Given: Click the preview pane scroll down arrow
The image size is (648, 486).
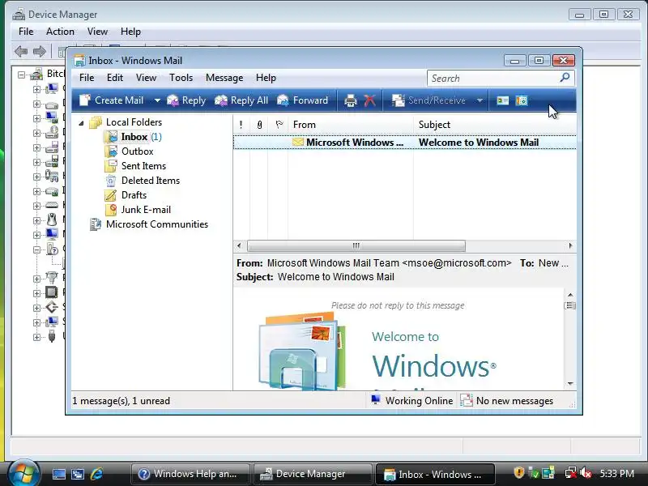Looking at the screenshot, I should tap(570, 384).
